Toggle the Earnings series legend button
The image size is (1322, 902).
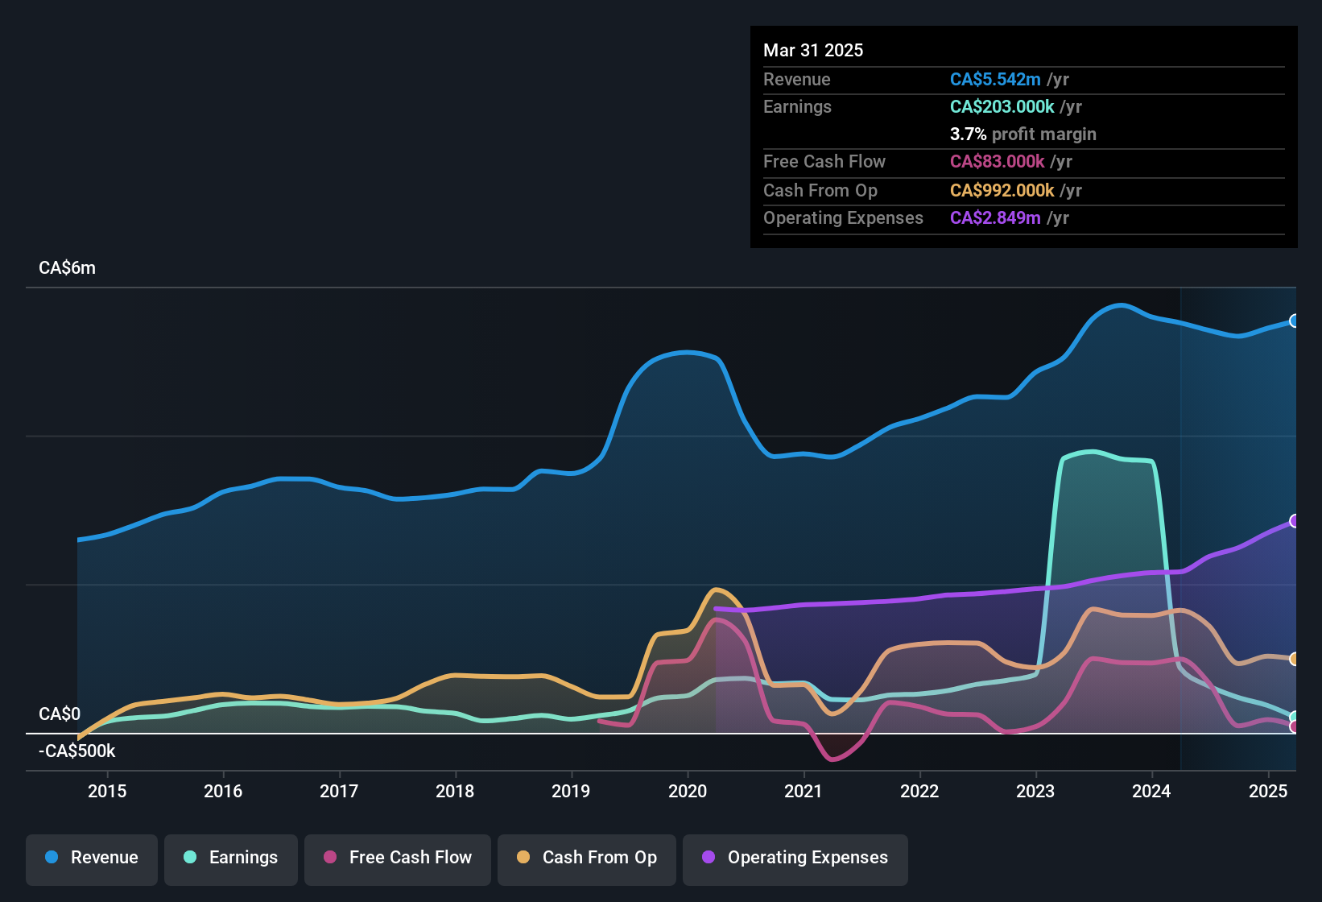tap(231, 859)
